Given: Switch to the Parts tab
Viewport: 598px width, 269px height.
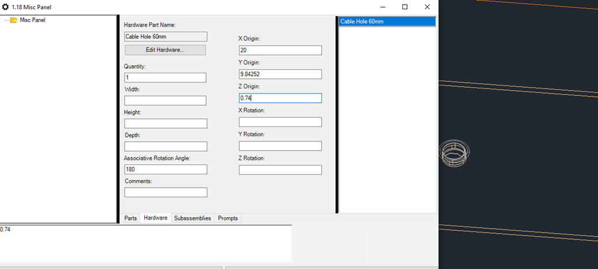Looking at the screenshot, I should point(130,218).
